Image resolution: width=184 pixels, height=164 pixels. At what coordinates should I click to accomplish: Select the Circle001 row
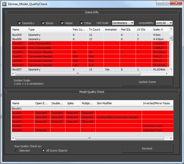(90, 52)
